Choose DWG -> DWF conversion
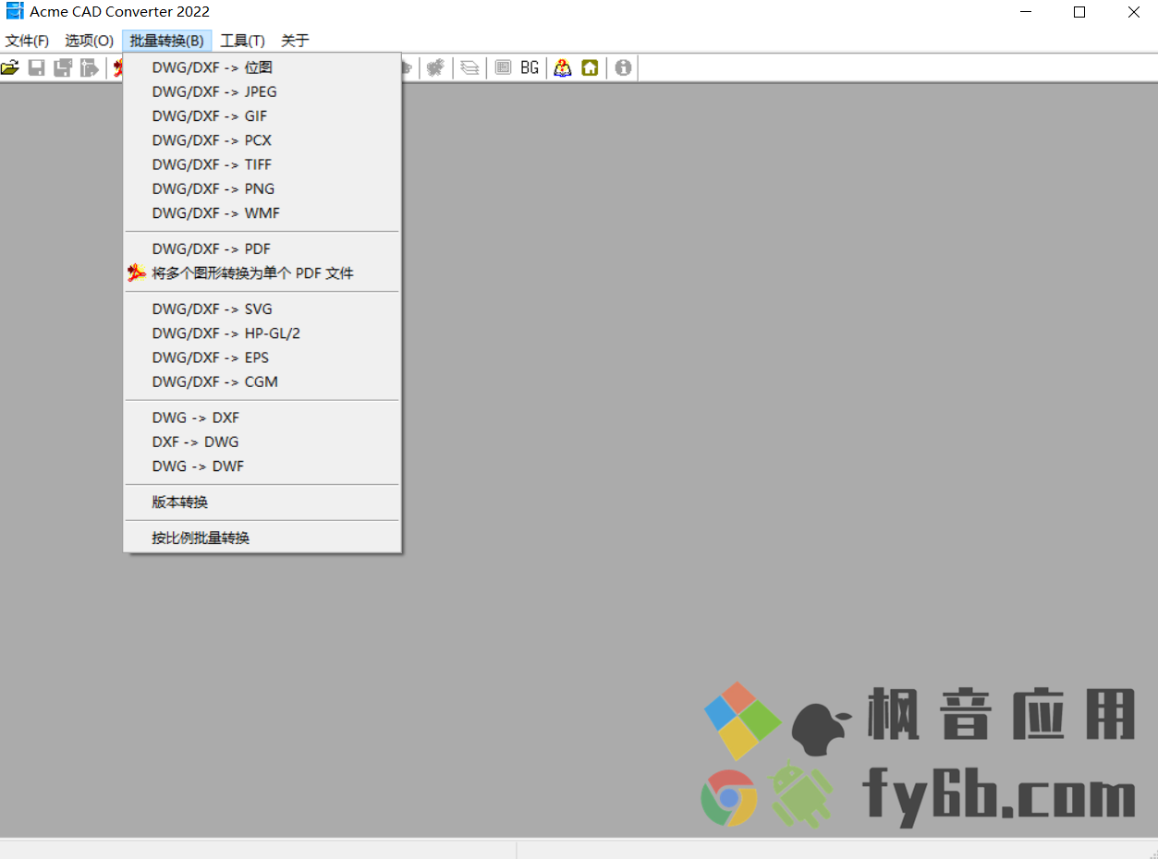The width and height of the screenshot is (1158, 859). 262,466
